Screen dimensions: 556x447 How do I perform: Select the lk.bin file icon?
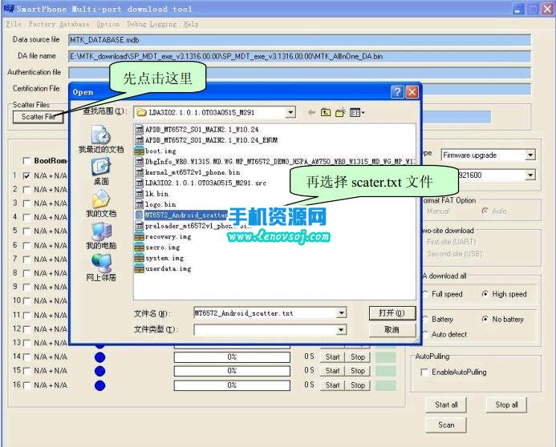(139, 194)
